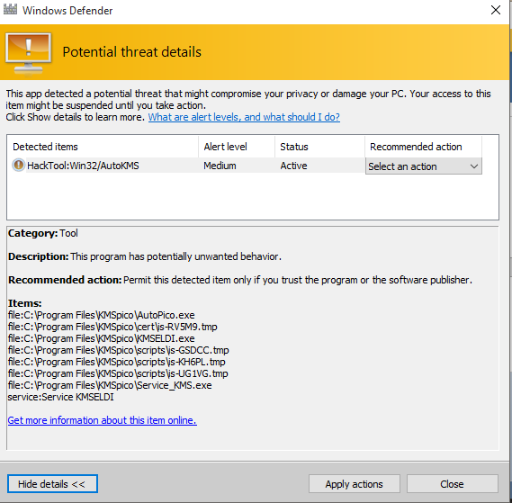Image resolution: width=512 pixels, height=503 pixels.
Task: Sort by the Alert level column header
Action: (237, 147)
